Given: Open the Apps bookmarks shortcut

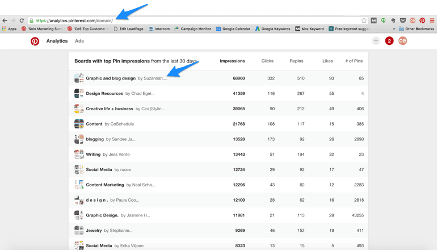Looking at the screenshot, I should (9, 29).
